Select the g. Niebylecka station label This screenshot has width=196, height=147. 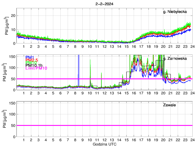pyautogui.click(x=176, y=12)
